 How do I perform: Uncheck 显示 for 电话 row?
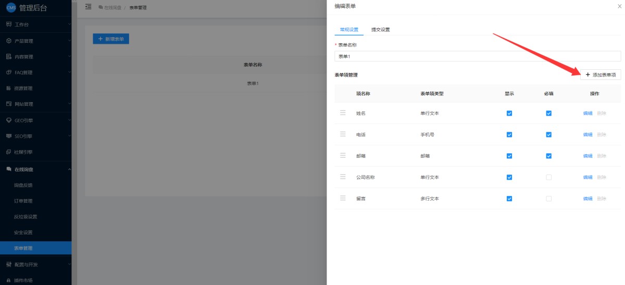[x=509, y=134]
